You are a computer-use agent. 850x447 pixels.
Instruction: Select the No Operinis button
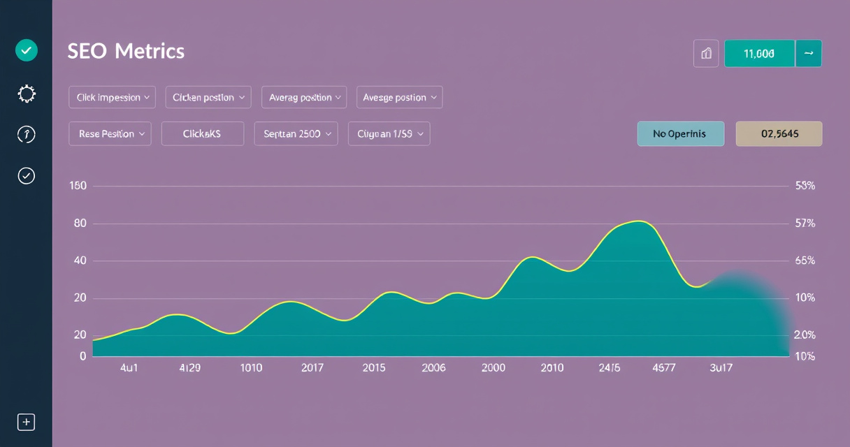pyautogui.click(x=681, y=133)
